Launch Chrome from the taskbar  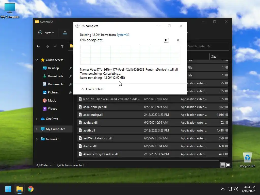click(x=31, y=189)
